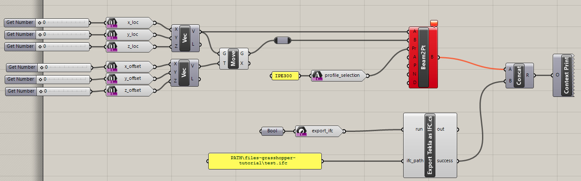Click the Get Number label connected to y_loc
Image resolution: width=581 pixels, height=181 pixels.
[20, 35]
